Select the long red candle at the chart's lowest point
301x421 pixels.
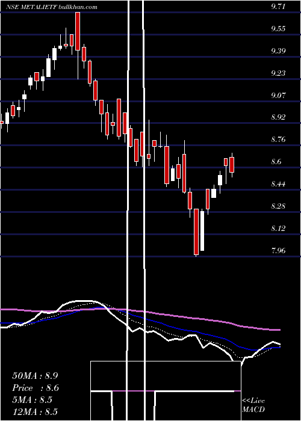pyautogui.click(x=196, y=232)
